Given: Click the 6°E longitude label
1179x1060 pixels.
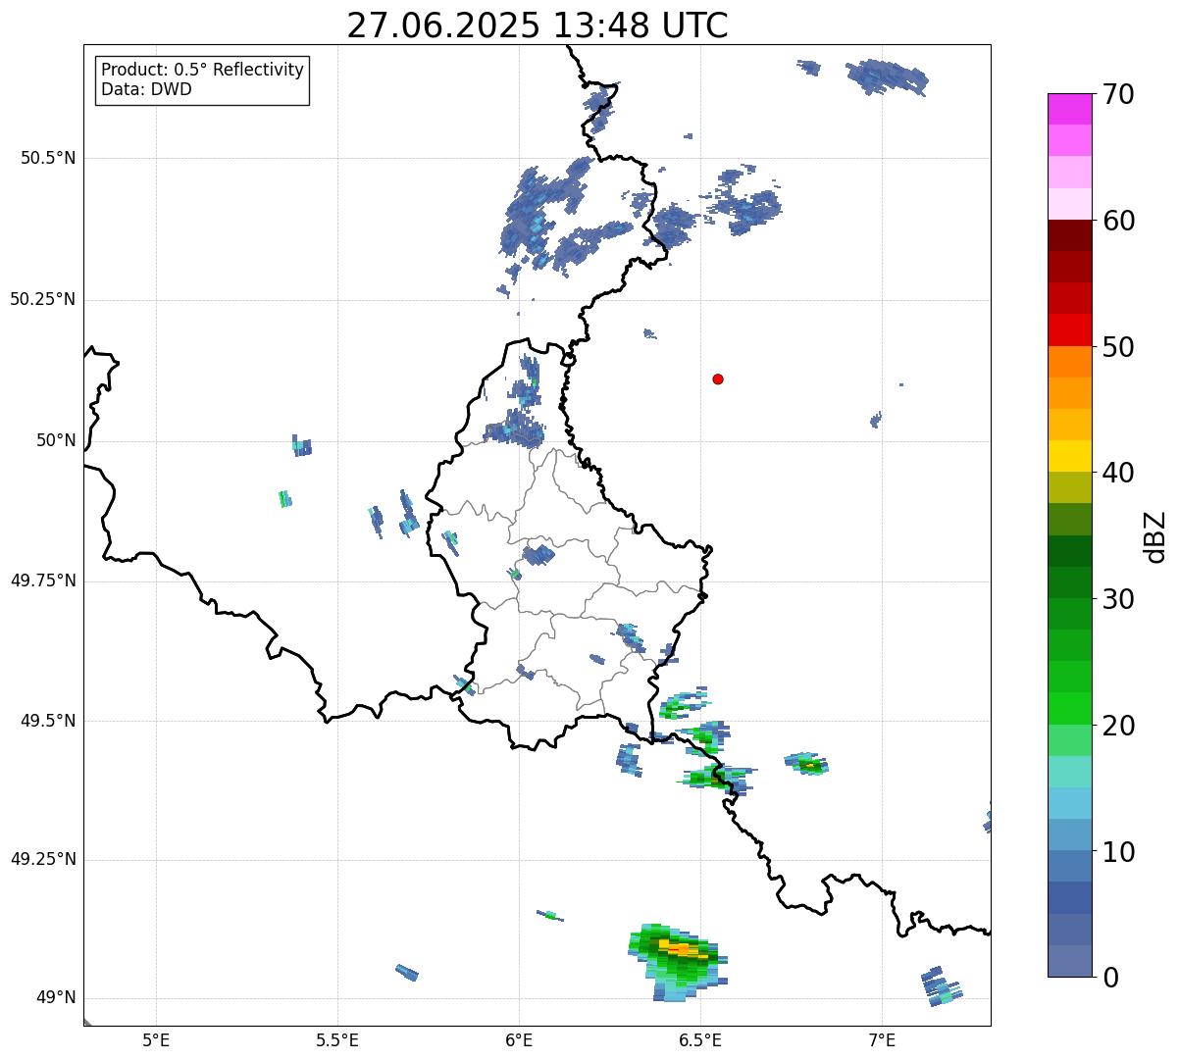Looking at the screenshot, I should pyautogui.click(x=519, y=1039).
